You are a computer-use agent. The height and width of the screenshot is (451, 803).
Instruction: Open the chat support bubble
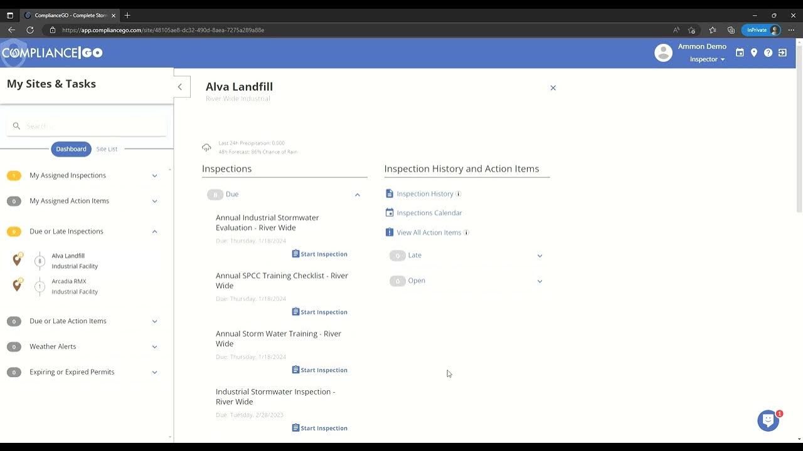[x=768, y=420]
